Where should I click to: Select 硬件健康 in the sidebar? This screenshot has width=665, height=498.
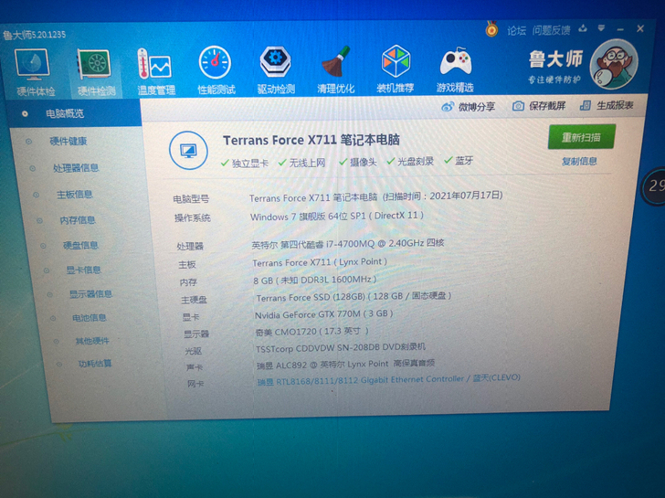tap(69, 141)
